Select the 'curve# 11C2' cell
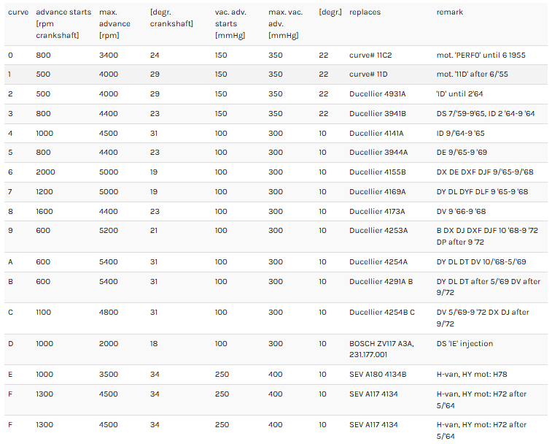 [x=370, y=55]
